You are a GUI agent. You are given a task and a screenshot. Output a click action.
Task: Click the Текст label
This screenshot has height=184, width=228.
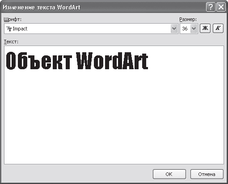click(11, 42)
